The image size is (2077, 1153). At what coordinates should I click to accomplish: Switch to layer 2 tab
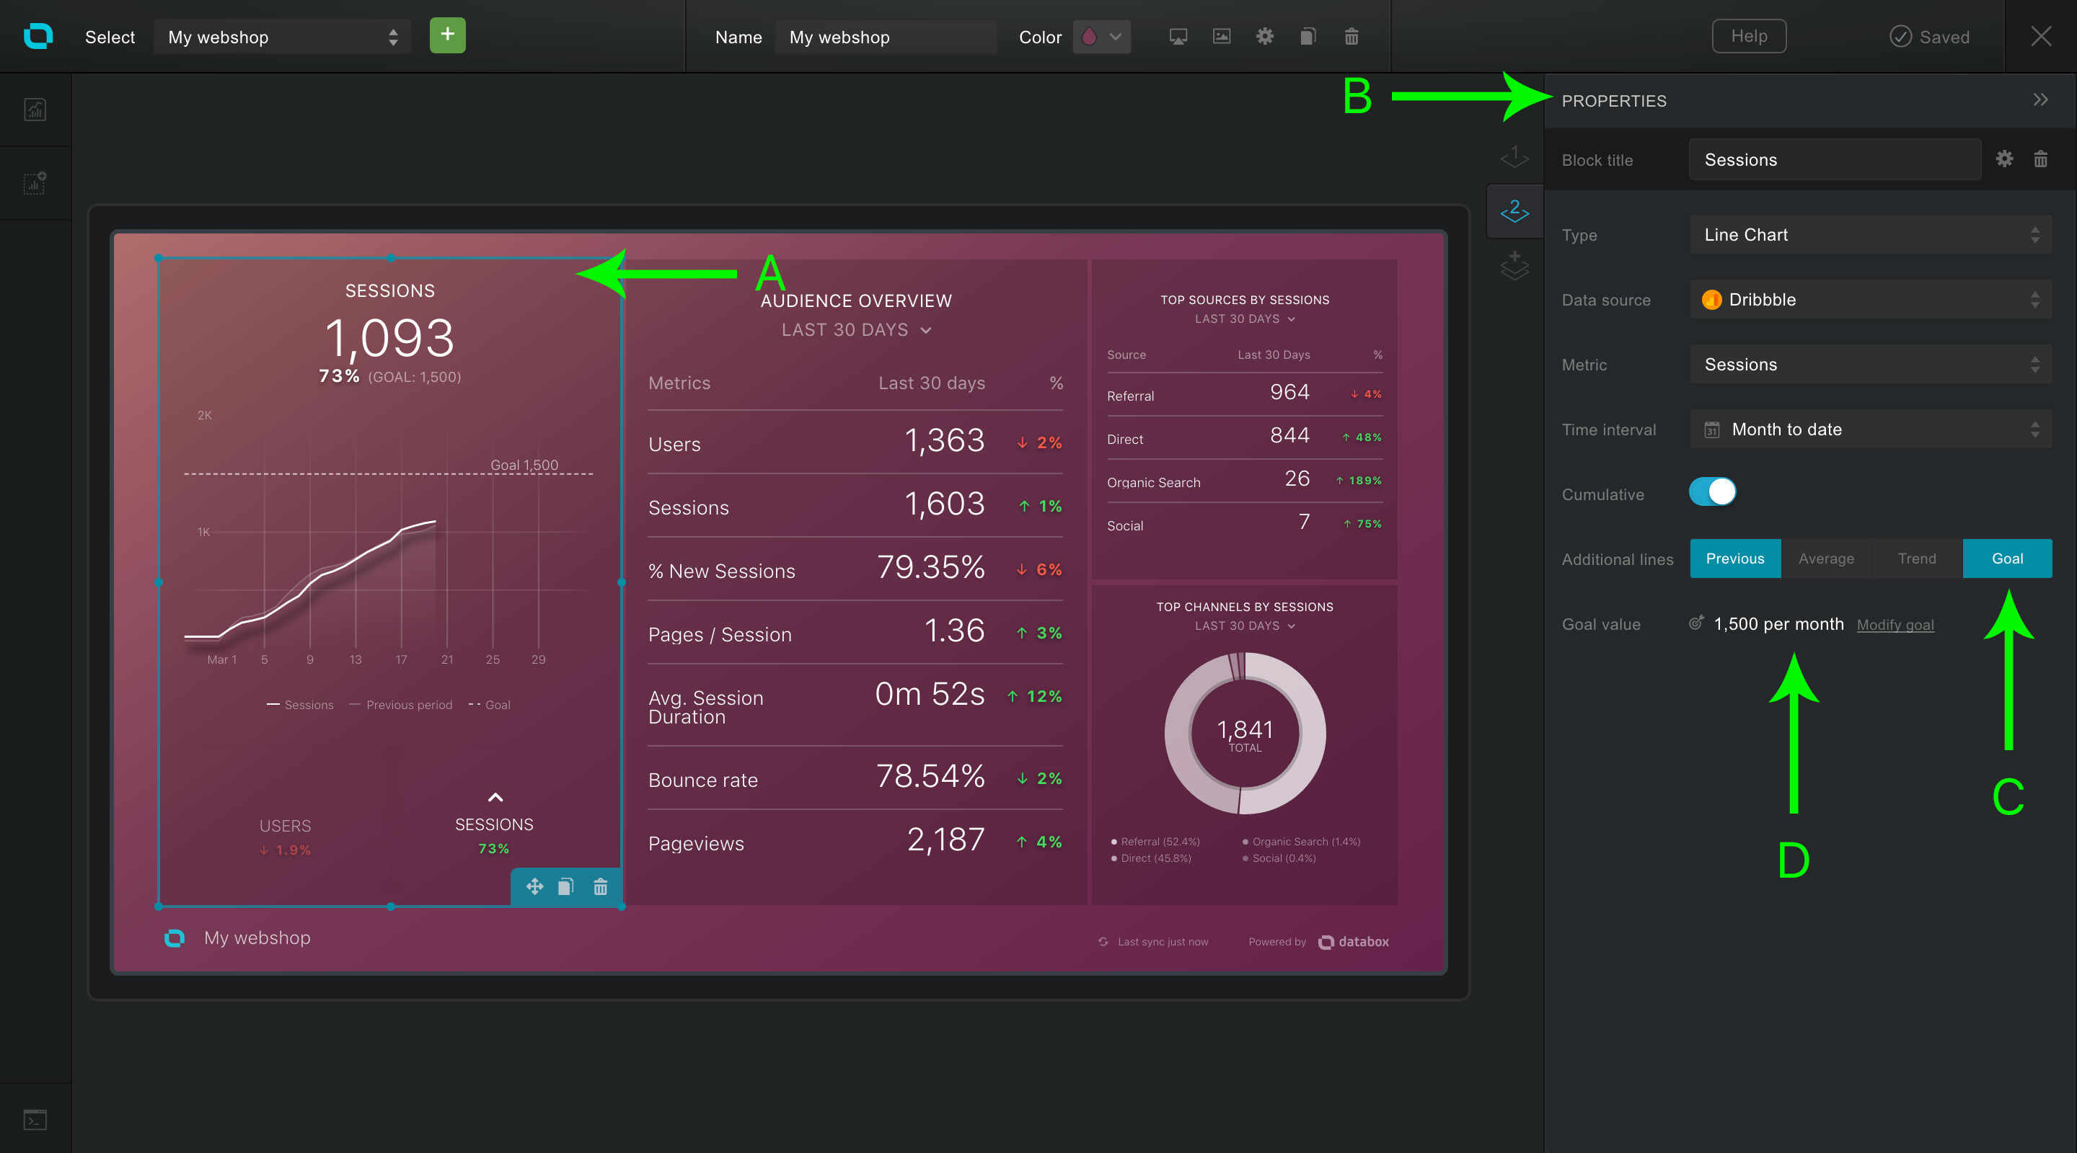[1514, 211]
